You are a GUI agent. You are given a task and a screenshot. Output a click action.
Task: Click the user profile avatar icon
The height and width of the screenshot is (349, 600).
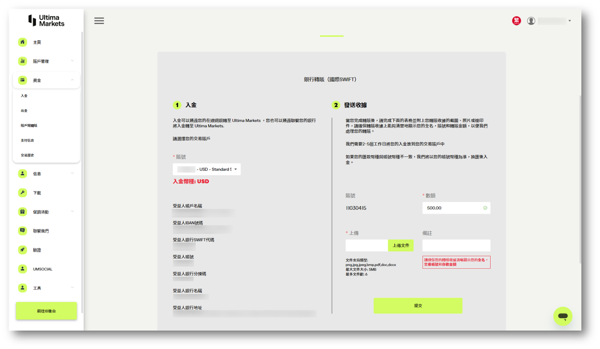point(531,21)
